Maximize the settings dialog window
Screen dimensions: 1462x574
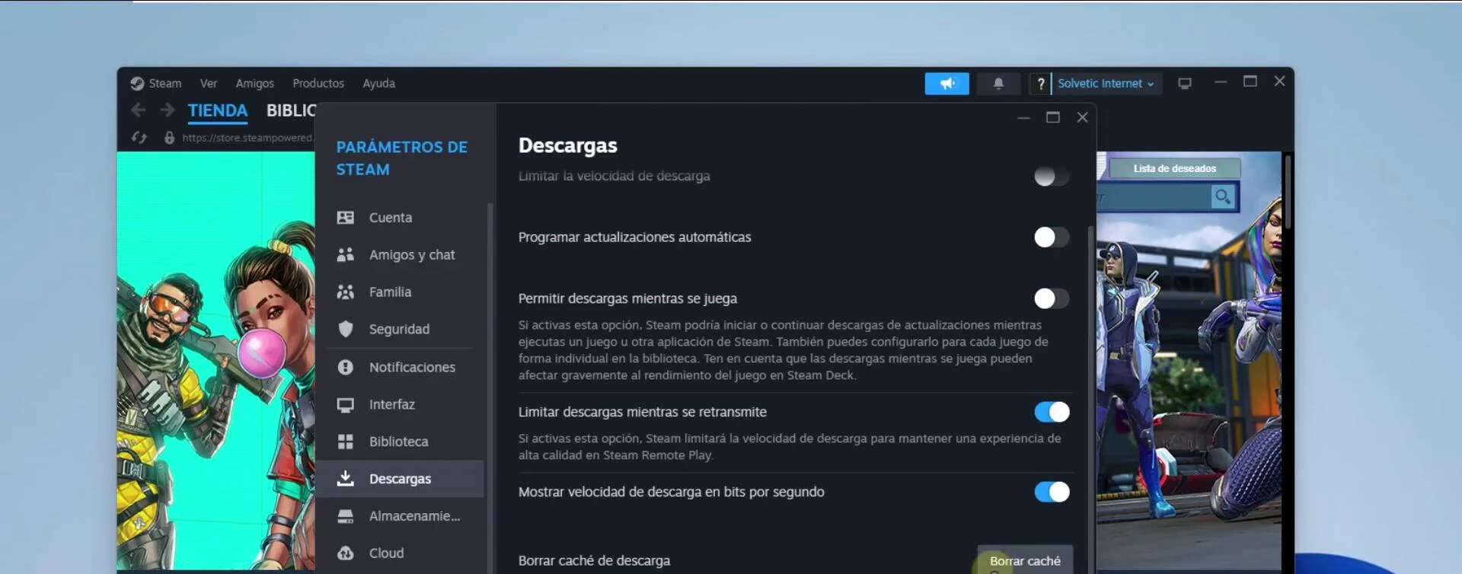1053,117
